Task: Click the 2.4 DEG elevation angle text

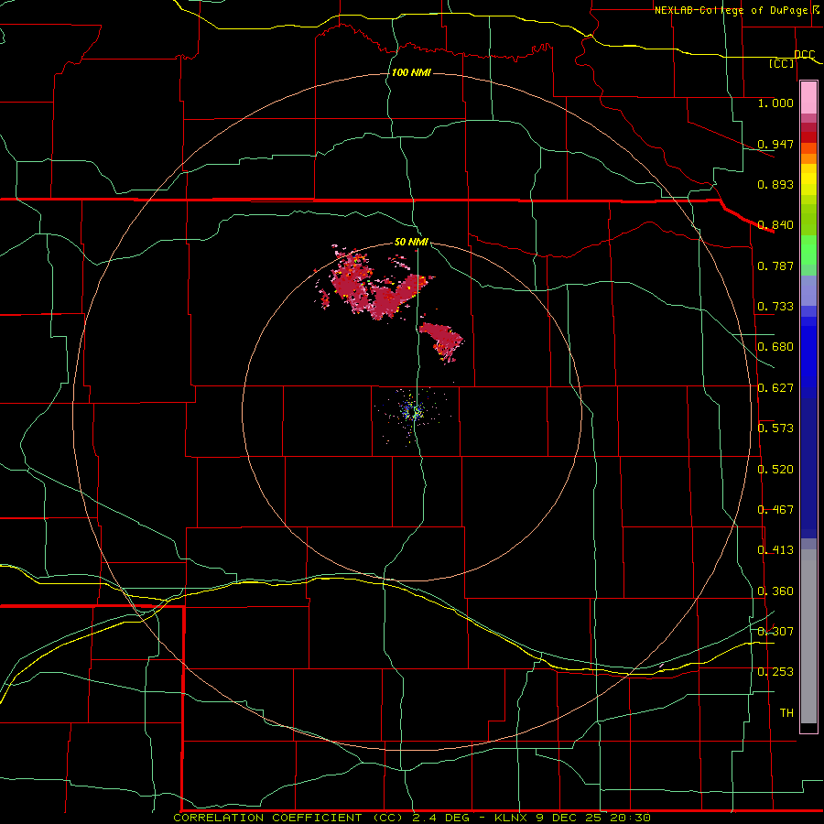Action: pos(443,818)
